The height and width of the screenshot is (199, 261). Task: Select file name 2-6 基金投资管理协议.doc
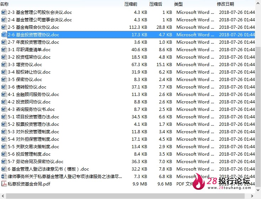coord(33,34)
